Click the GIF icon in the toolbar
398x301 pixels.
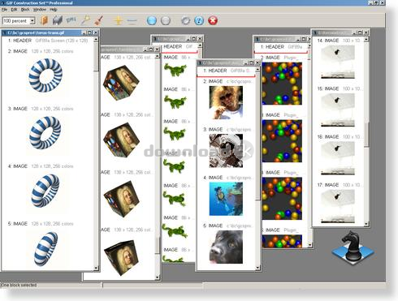71,20
